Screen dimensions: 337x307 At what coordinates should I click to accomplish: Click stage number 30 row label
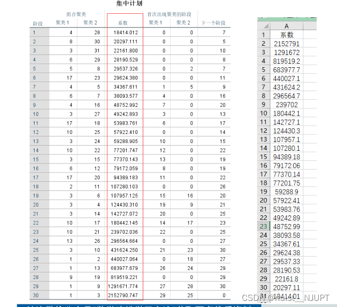pos(36,295)
